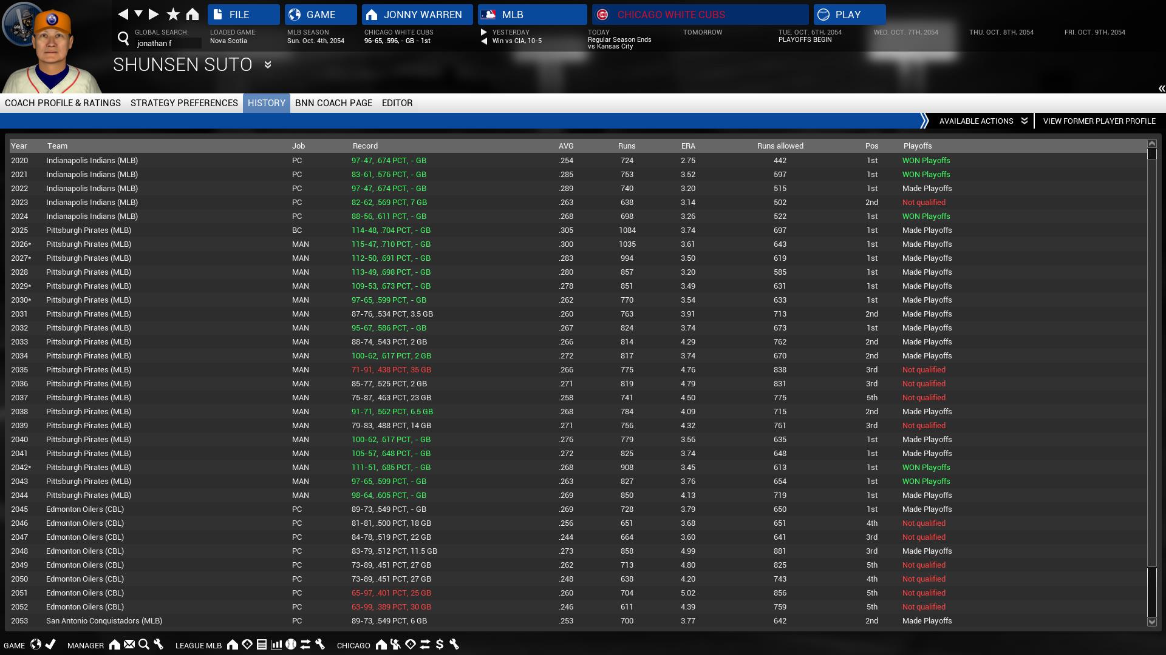Screen dimensions: 1166x655
Task: Click the game checkmark icon
Action: (51, 645)
